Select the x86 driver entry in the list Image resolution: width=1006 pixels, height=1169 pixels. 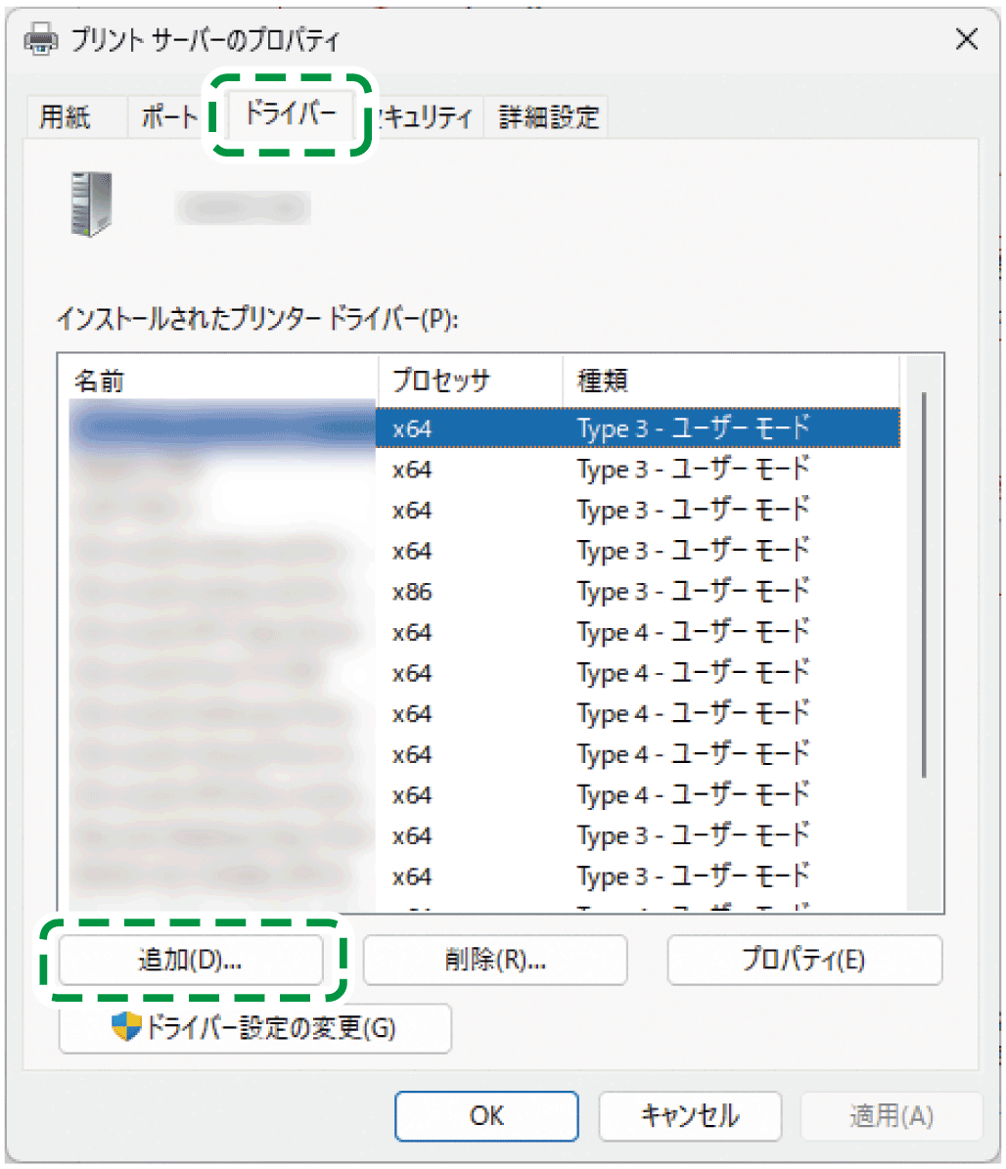587,591
